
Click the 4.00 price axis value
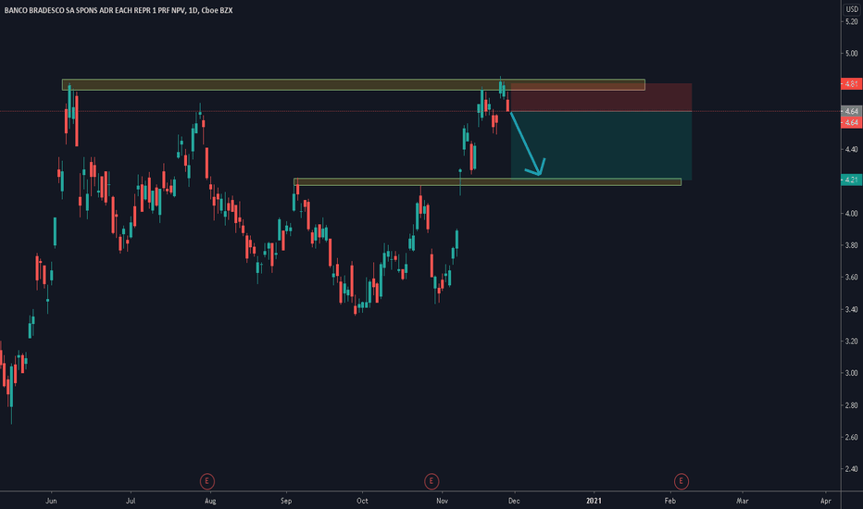coord(852,214)
